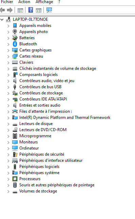Expand the Cartes graphiques node

pos(8,50)
